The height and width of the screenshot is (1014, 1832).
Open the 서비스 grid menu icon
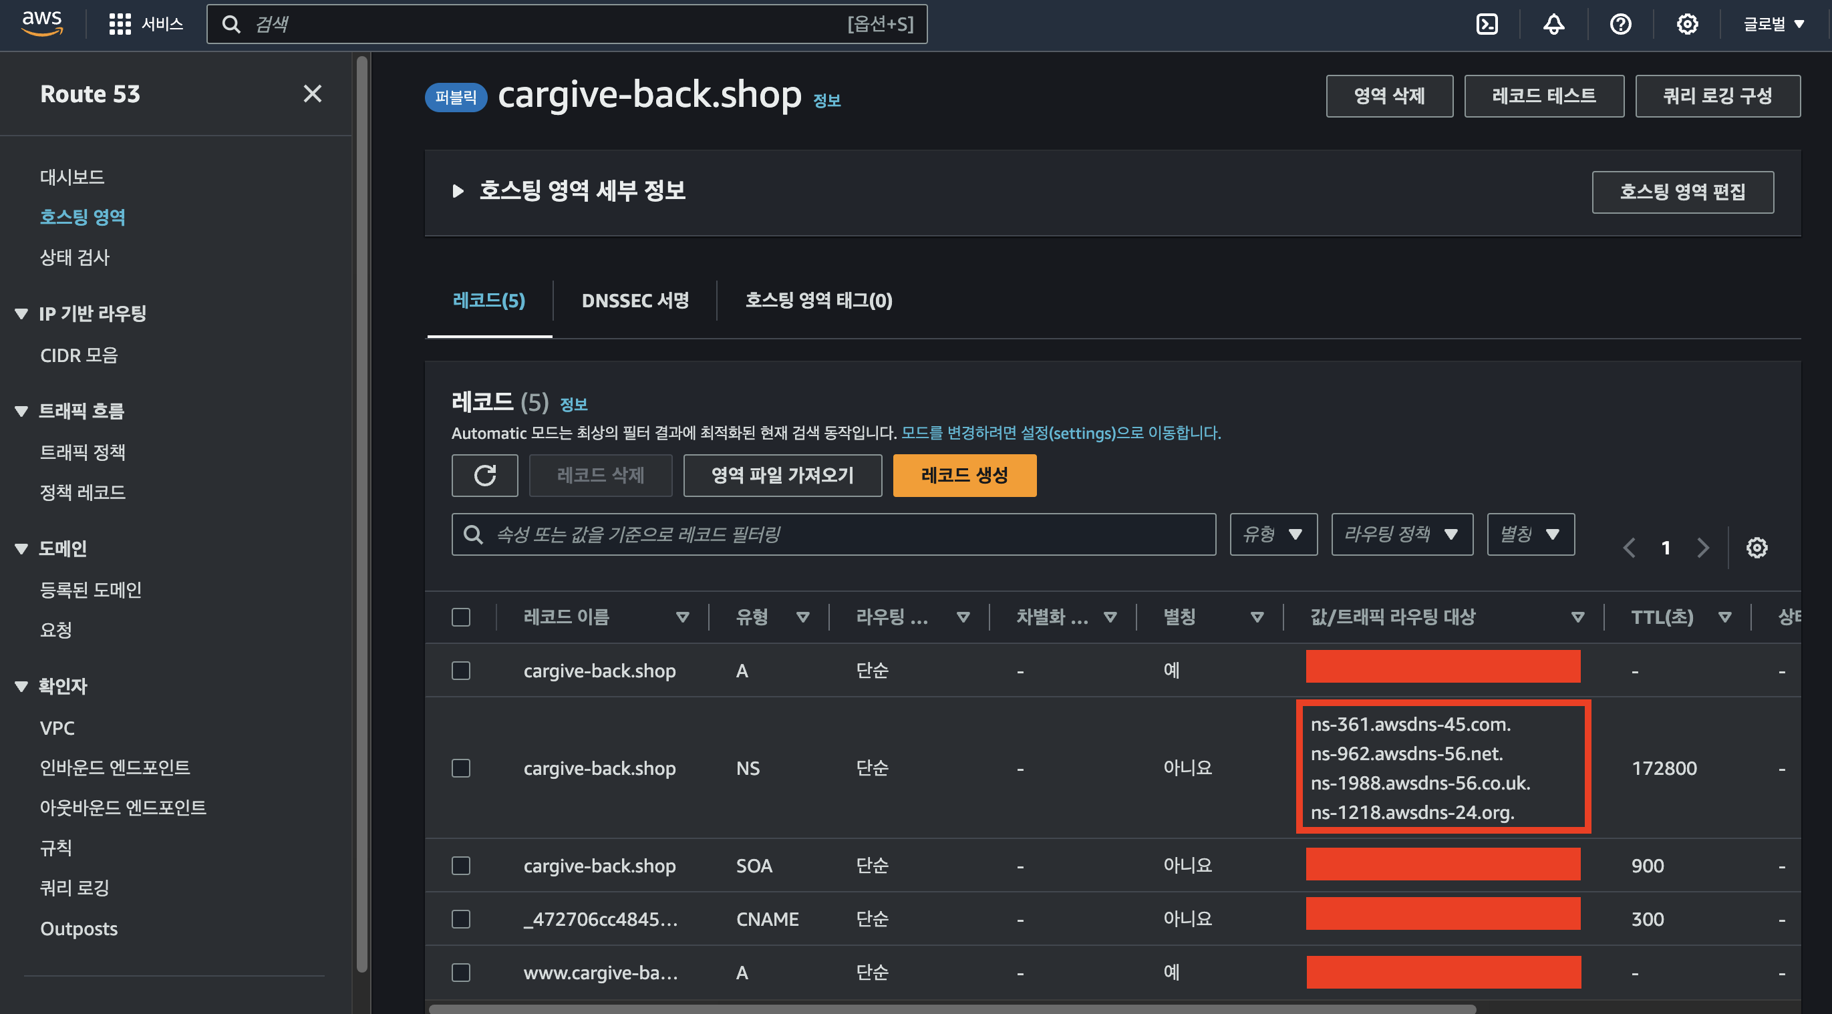[x=120, y=24]
